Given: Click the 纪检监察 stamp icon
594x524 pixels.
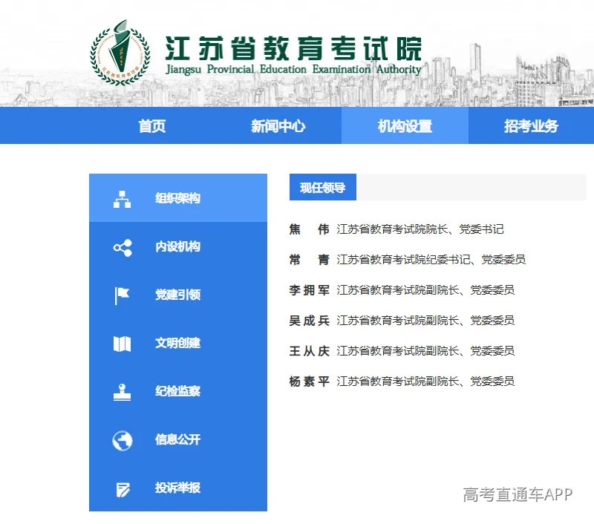Looking at the screenshot, I should point(122,392).
